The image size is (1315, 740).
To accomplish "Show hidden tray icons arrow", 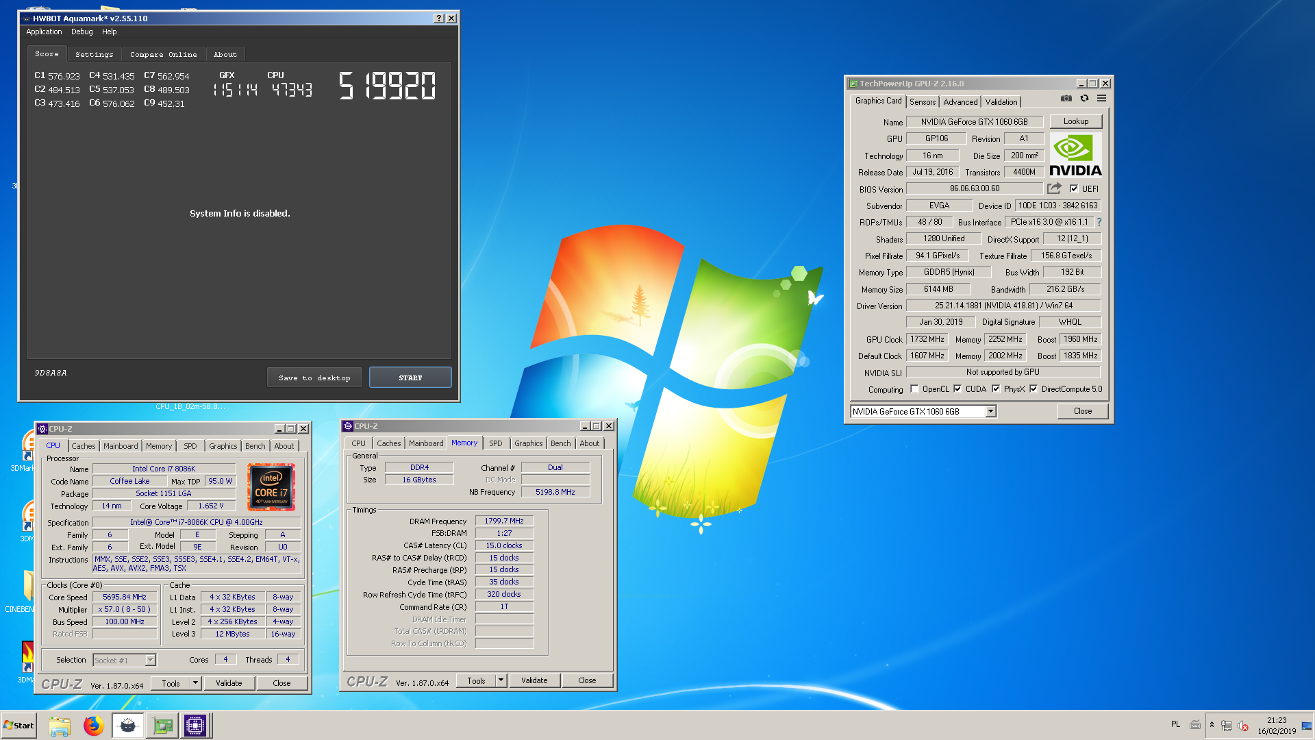I will point(1212,725).
